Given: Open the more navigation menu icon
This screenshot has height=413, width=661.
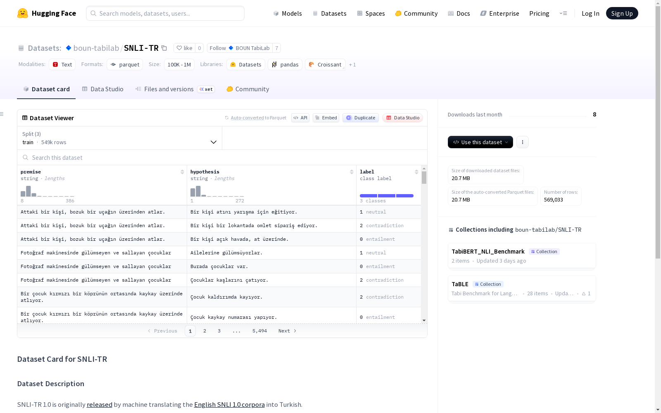Looking at the screenshot, I should (563, 13).
